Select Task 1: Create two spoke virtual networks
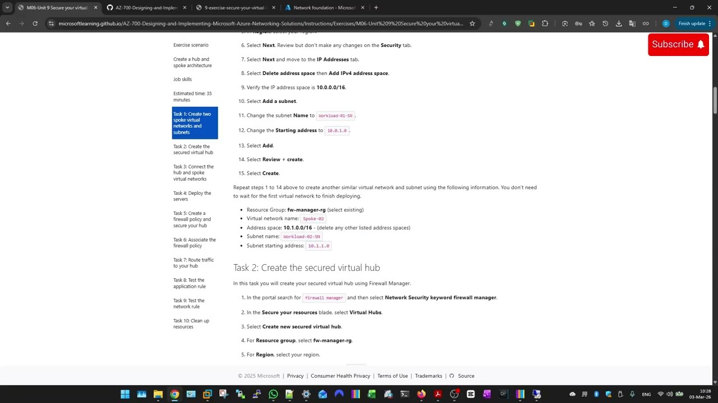Screen dimensions: 718x403 pyautogui.click(x=195, y=123)
